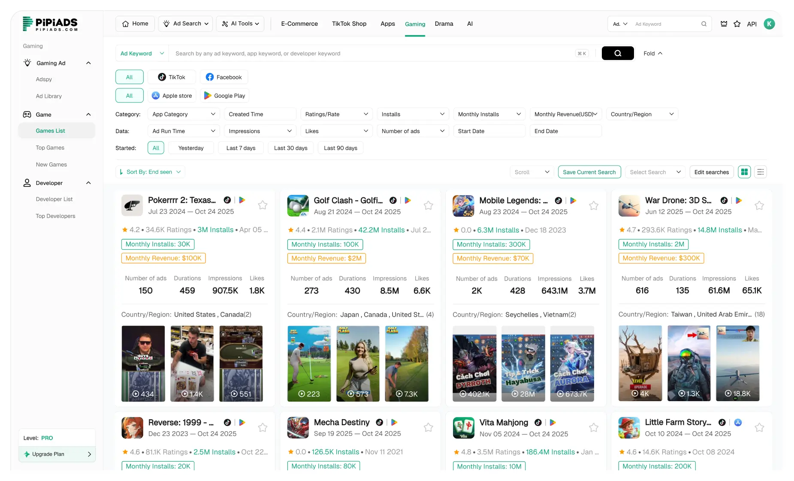Click the user avatar K icon
The height and width of the screenshot is (481, 794).
769,24
